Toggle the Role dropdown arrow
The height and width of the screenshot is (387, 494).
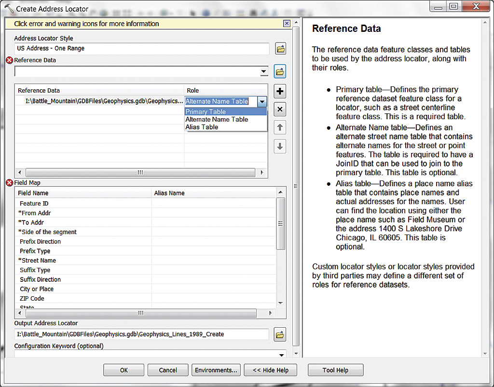(x=262, y=101)
